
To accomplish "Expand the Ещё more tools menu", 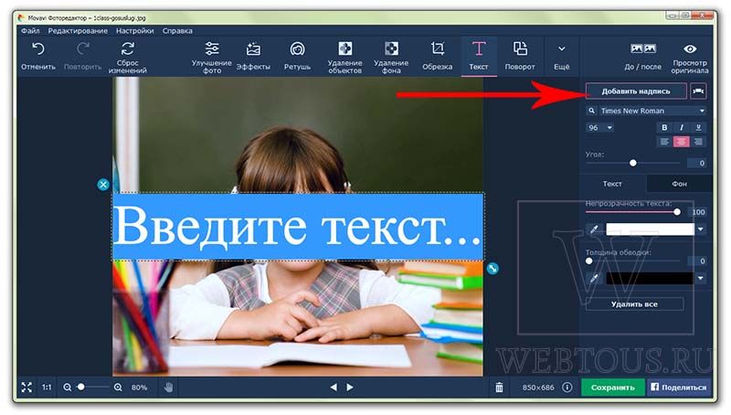I will 561,57.
